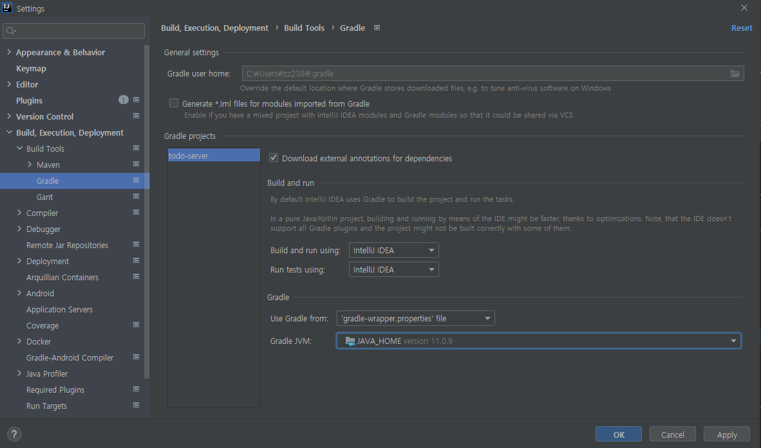The height and width of the screenshot is (448, 761).
Task: Collapse Build, Execution, Deployment section
Action: 9,132
